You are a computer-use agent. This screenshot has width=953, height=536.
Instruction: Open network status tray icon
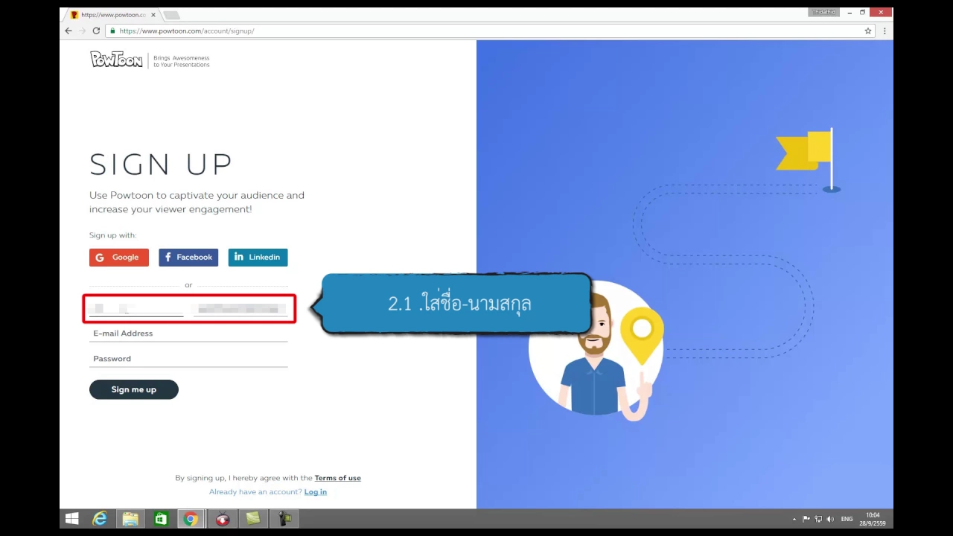[x=818, y=519]
